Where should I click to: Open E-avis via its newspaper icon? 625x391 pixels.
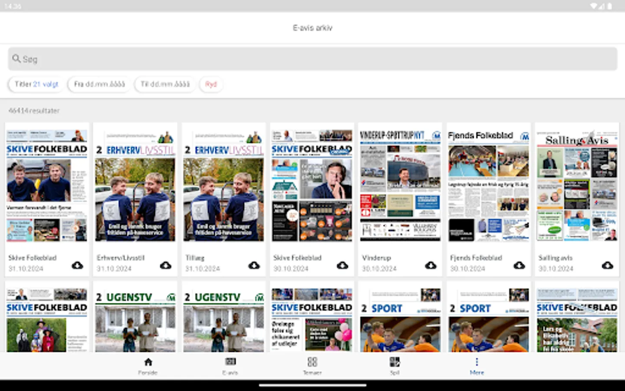tap(230, 361)
